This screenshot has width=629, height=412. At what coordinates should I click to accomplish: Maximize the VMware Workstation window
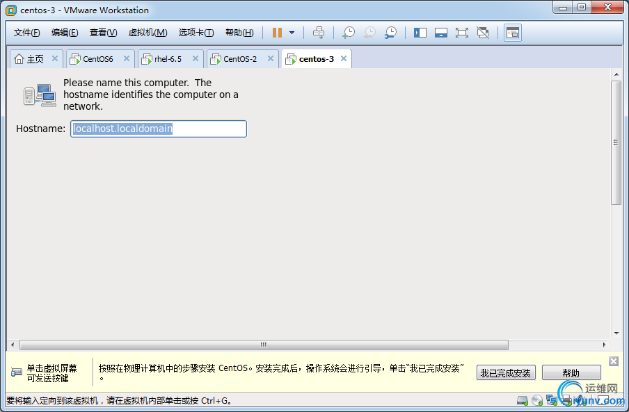tap(581, 8)
